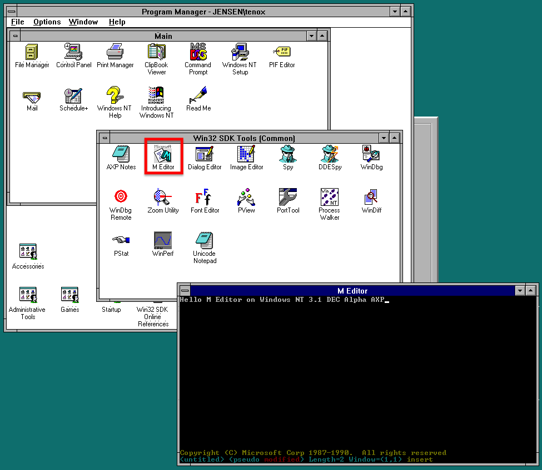
Task: Open the Window menu
Action: [x=83, y=22]
